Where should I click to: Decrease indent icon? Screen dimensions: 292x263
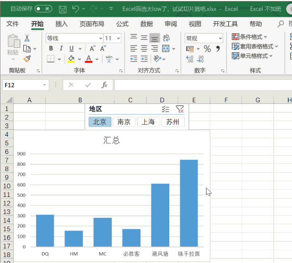click(x=134, y=59)
